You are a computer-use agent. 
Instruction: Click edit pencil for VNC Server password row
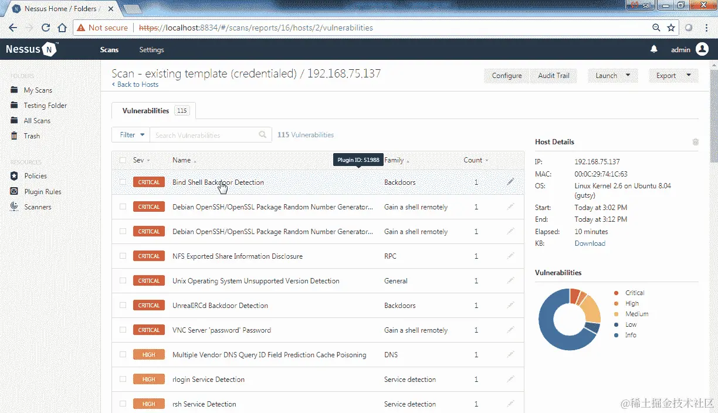click(x=510, y=330)
